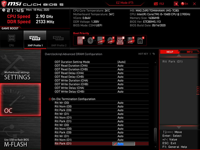
Task: Collapse On-Die Termination Configuration group
Action: (50, 99)
